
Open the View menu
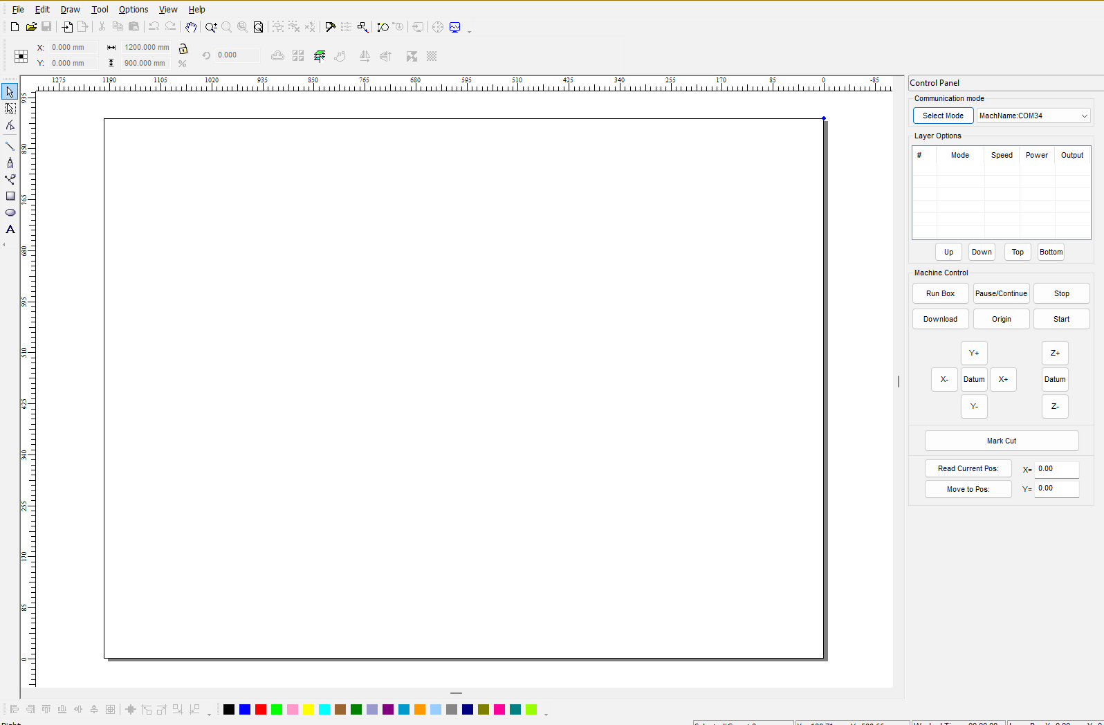click(x=168, y=10)
